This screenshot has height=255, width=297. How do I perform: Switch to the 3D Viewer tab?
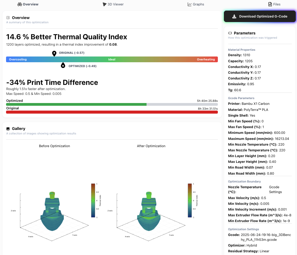[113, 4]
